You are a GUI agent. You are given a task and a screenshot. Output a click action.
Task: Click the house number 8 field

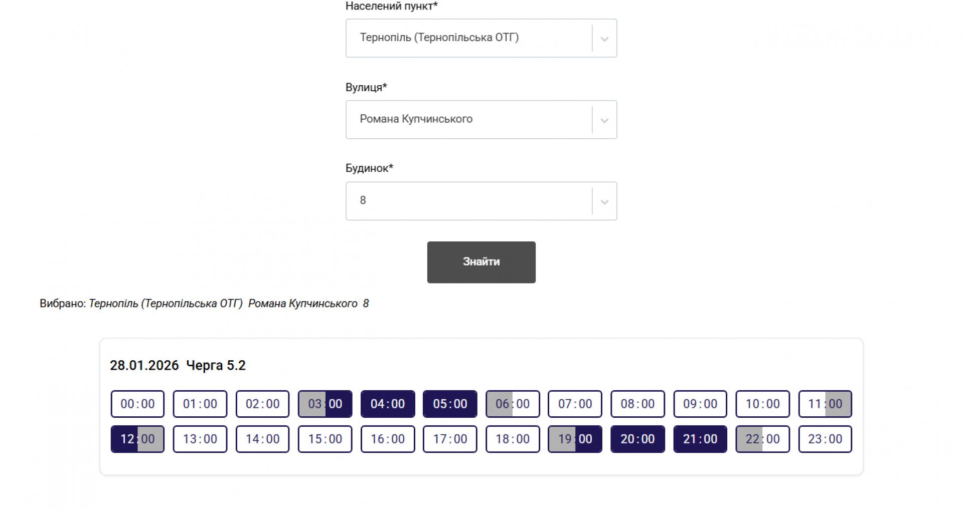click(x=467, y=201)
